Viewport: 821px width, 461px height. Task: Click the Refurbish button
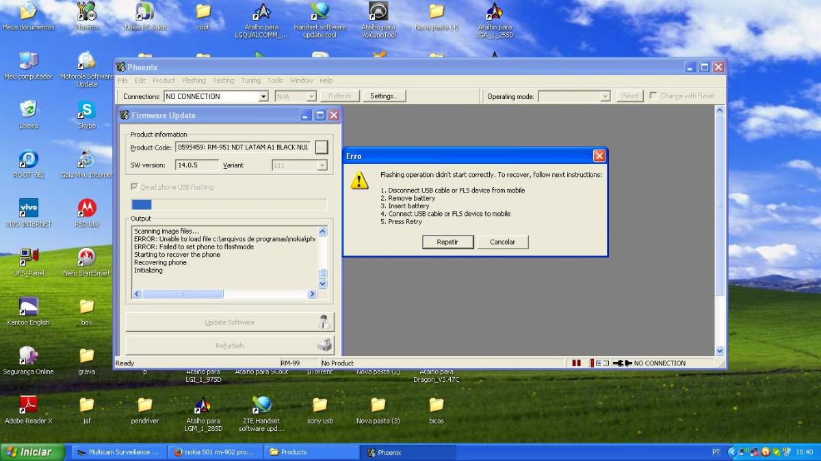pyautogui.click(x=230, y=346)
